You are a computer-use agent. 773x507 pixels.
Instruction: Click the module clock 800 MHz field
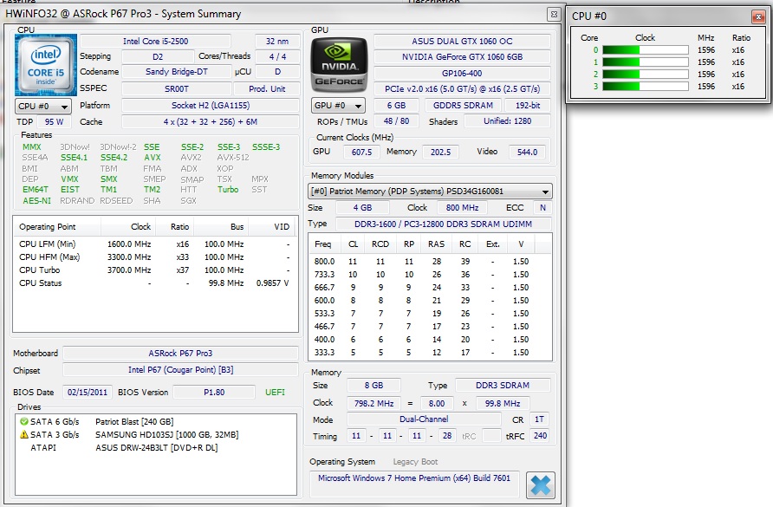(x=462, y=208)
